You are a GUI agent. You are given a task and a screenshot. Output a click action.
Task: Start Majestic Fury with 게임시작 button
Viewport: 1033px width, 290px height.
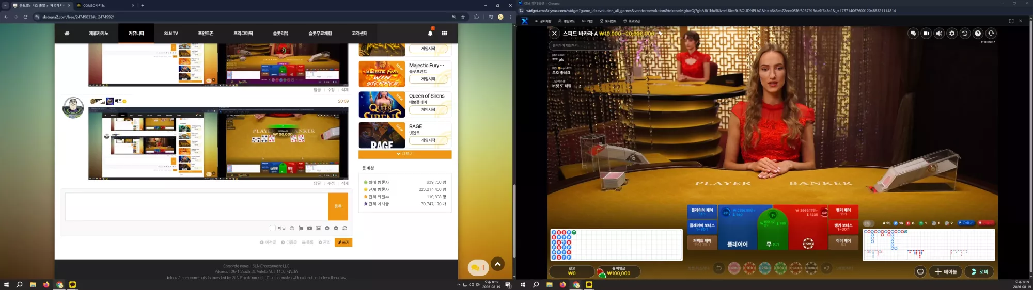pyautogui.click(x=428, y=79)
